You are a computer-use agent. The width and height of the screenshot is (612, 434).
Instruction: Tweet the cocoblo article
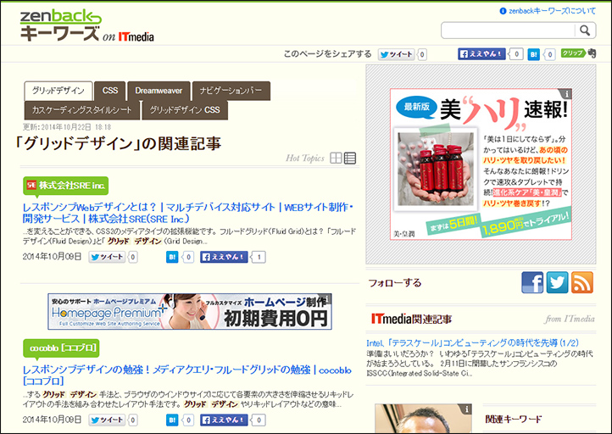[107, 420]
